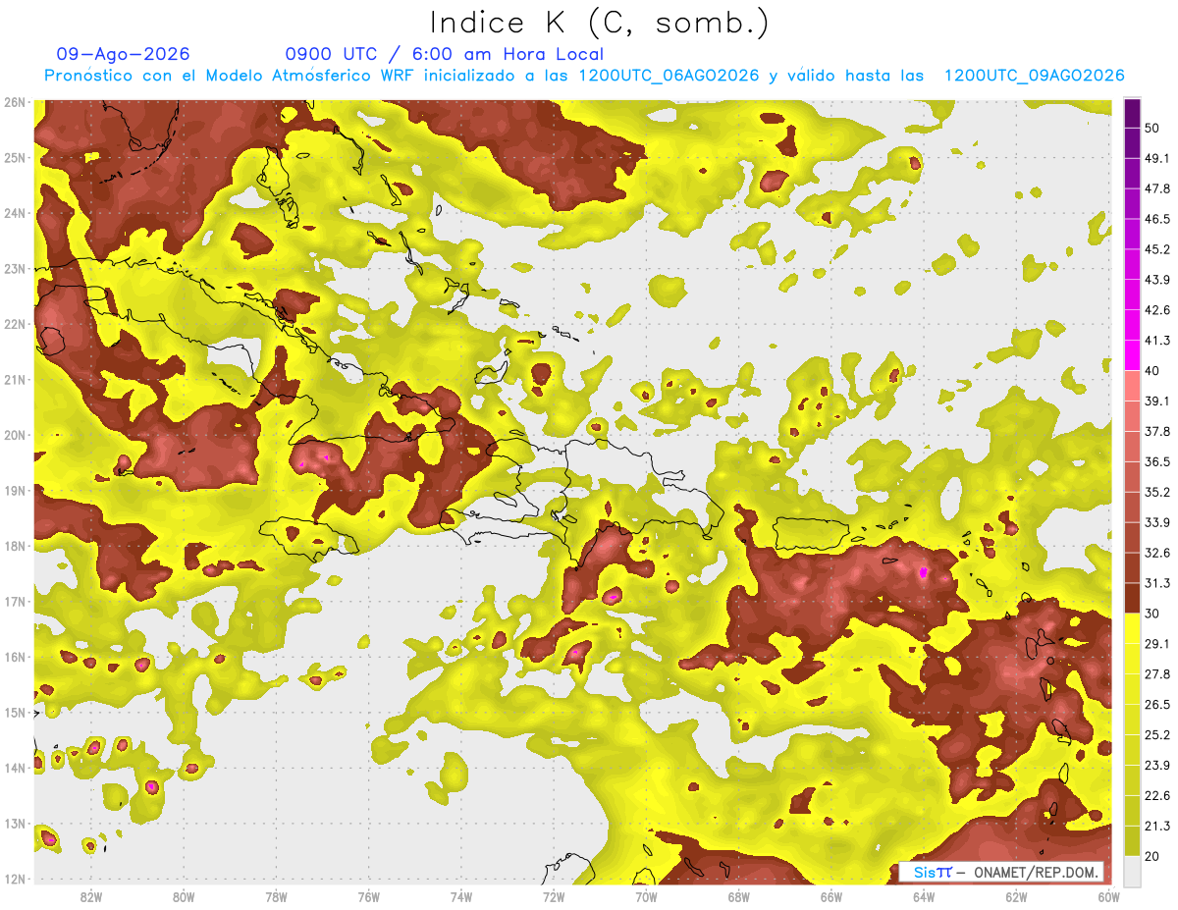The image size is (1178, 910).
Task: Click the latitude axis label 26N
Action: point(15,102)
